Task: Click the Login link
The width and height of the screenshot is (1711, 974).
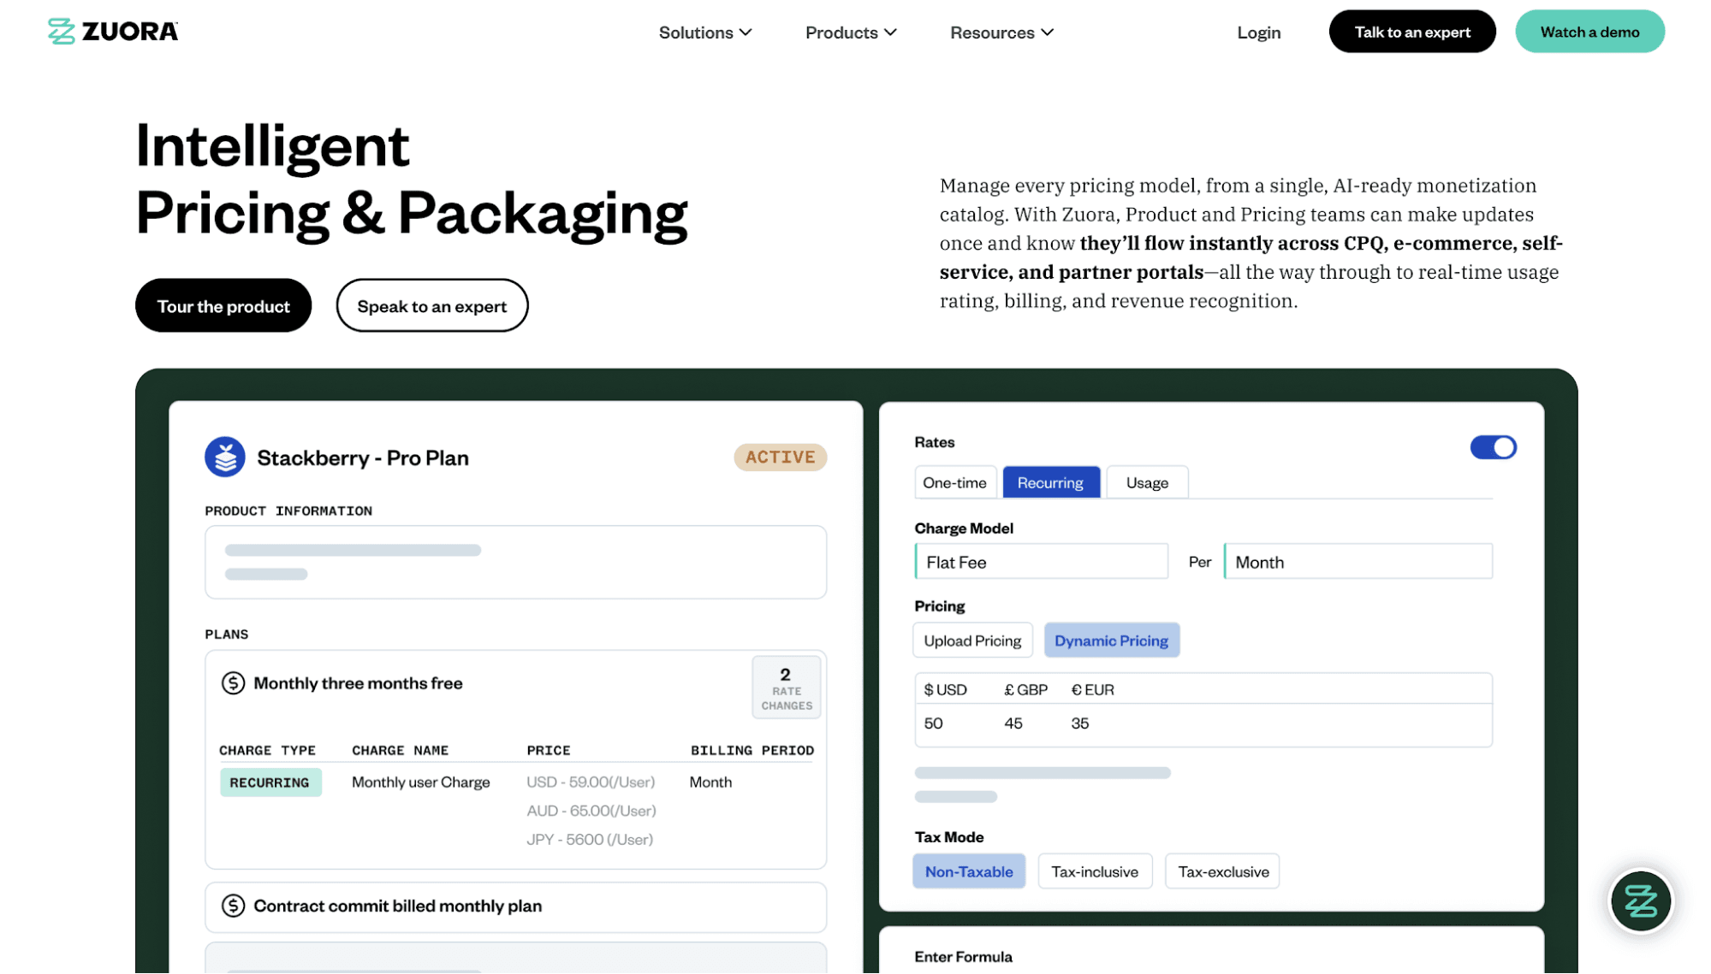Action: click(x=1258, y=32)
